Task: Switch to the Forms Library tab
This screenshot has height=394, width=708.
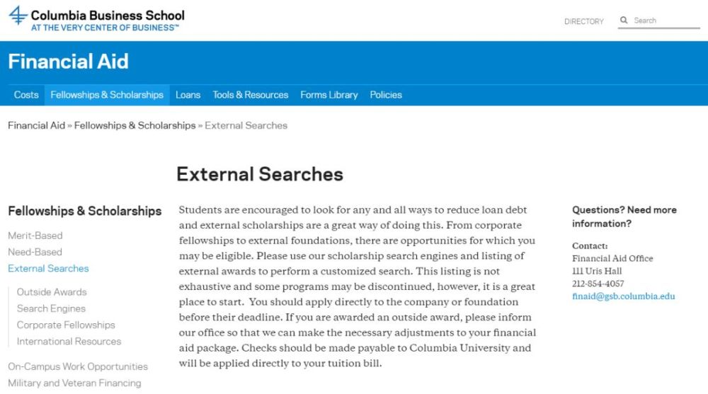Action: click(x=329, y=95)
